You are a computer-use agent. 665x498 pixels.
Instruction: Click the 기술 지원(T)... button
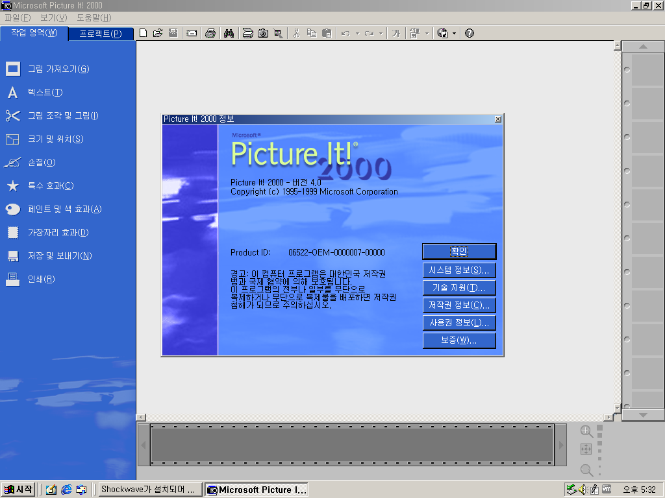click(x=459, y=287)
